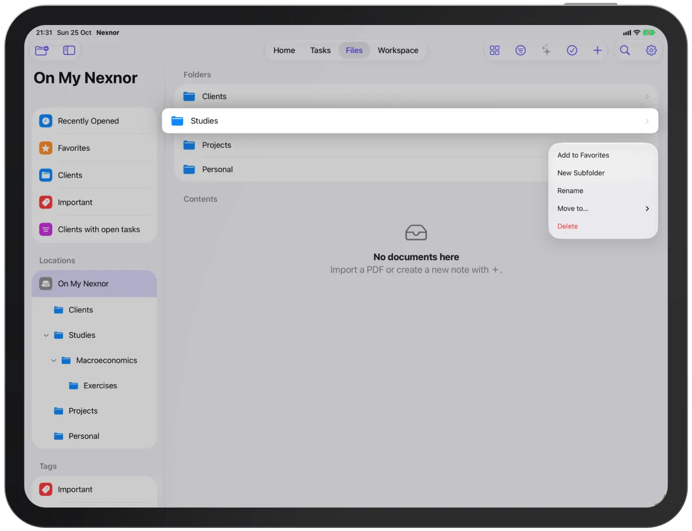Click the chevron on the highlighted Studies row
The image size is (692, 531).
[x=647, y=121]
